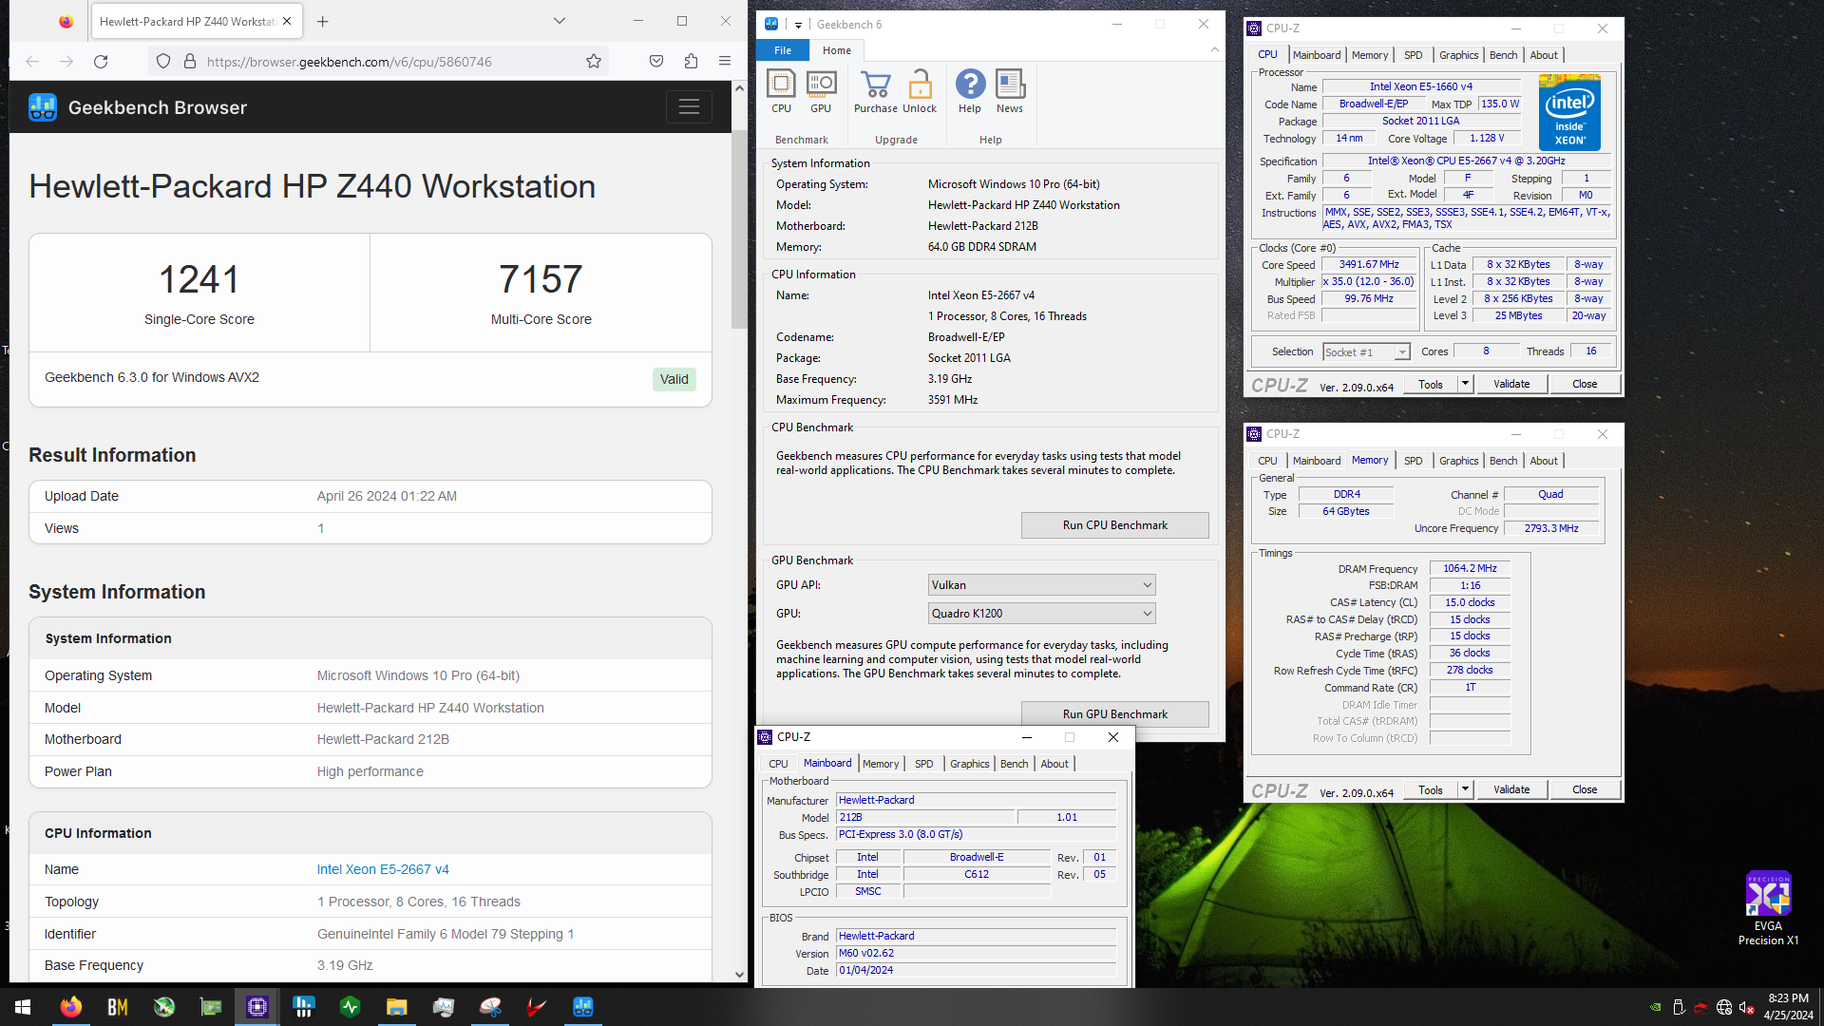1824x1026 pixels.
Task: Open a new Firefox tab
Action: point(323,21)
